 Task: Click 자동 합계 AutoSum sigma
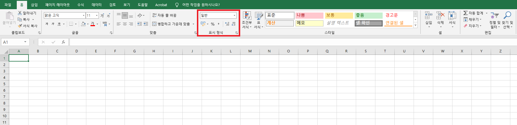pyautogui.click(x=473, y=13)
